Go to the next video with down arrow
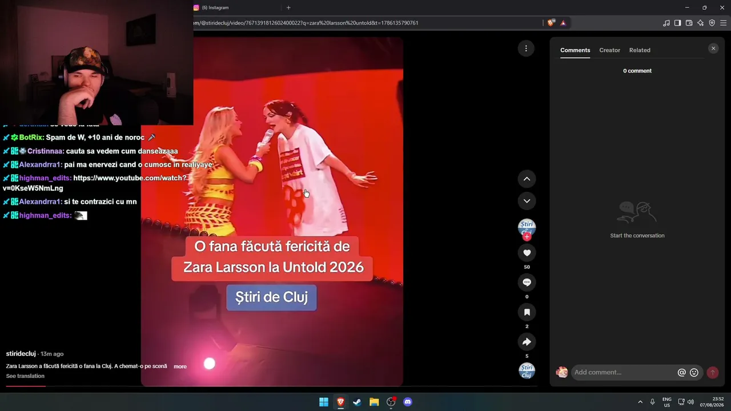The height and width of the screenshot is (411, 731). [527, 201]
